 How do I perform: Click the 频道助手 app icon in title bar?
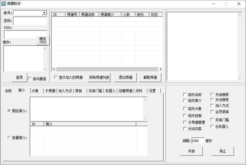[4, 4]
